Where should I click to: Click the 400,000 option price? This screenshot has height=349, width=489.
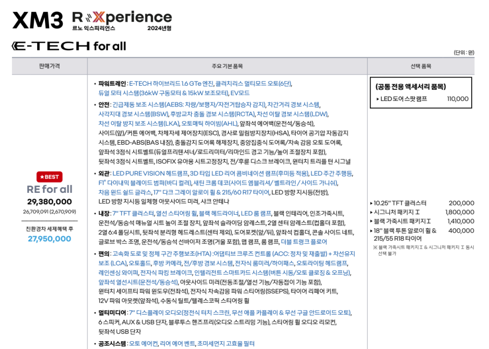461,231
